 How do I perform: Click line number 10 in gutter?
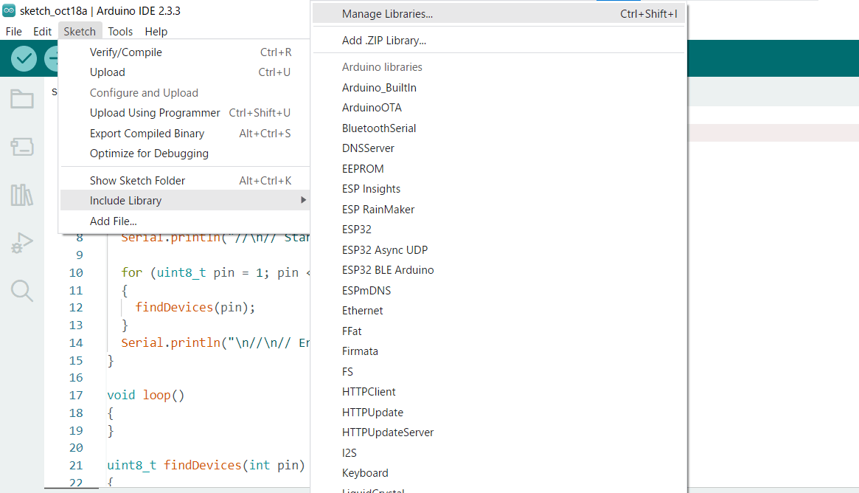click(76, 272)
